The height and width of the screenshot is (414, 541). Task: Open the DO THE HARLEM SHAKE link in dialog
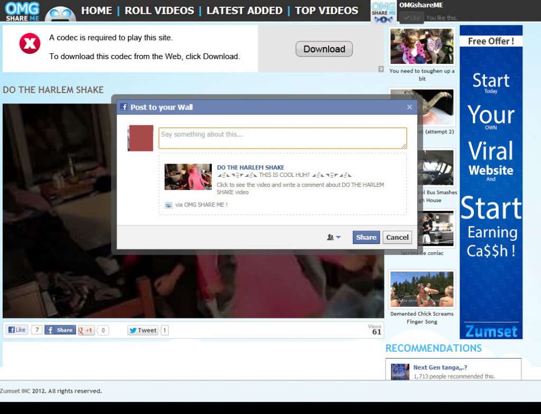pyautogui.click(x=250, y=167)
